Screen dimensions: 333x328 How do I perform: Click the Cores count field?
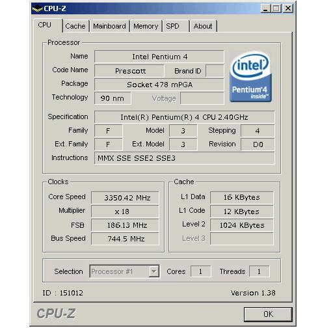click(201, 271)
